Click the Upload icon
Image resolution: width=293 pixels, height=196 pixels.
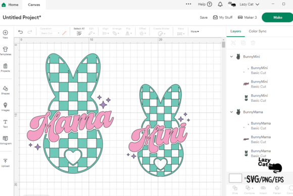(x=5, y=161)
